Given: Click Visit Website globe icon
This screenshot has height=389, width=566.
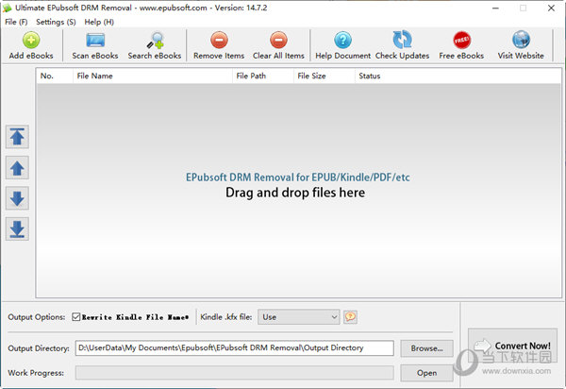Looking at the screenshot, I should (x=521, y=40).
